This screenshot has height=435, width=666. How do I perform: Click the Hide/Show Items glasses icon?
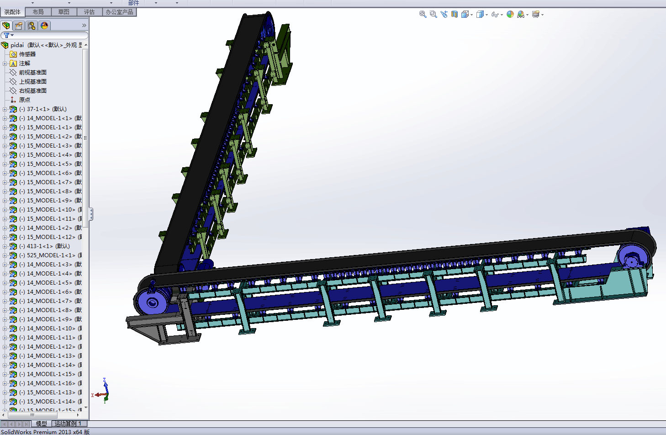coord(495,14)
